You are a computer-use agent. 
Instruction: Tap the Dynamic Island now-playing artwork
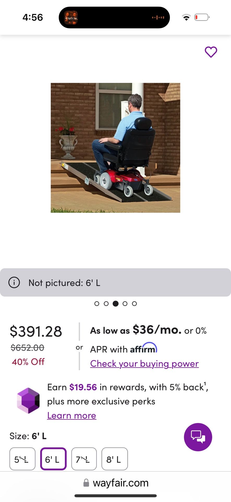coord(71,18)
